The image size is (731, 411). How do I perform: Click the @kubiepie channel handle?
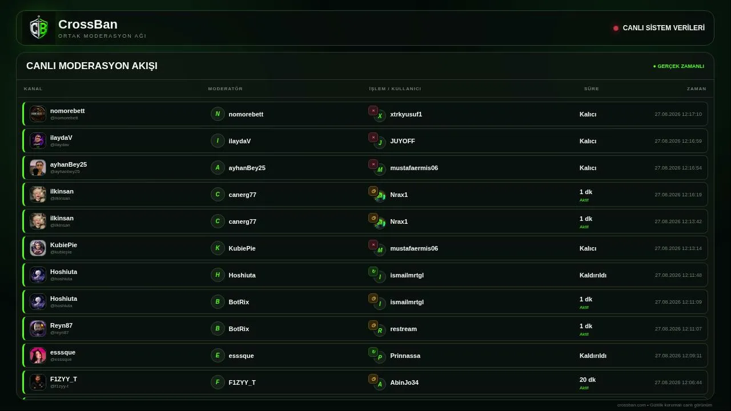point(61,252)
